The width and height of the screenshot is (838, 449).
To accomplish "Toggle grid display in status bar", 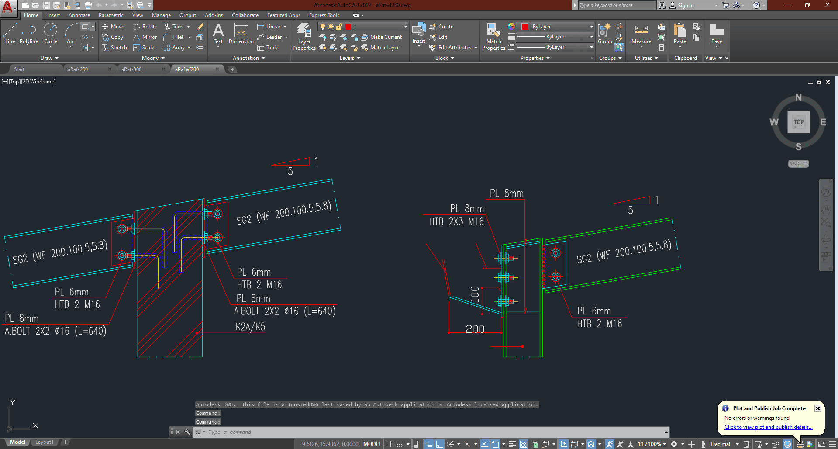I will click(389, 444).
